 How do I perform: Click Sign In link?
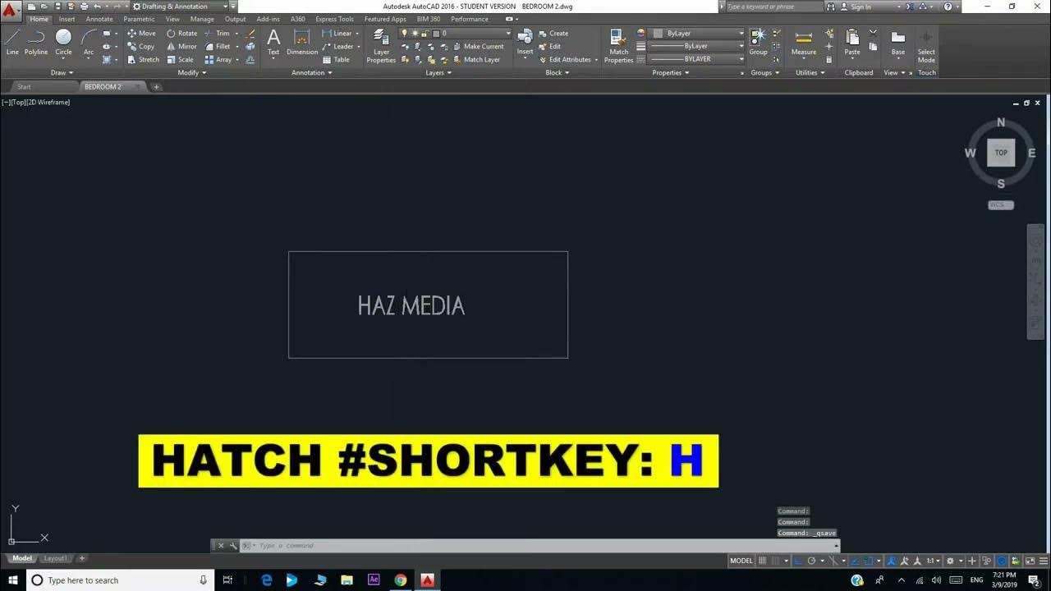pos(861,7)
